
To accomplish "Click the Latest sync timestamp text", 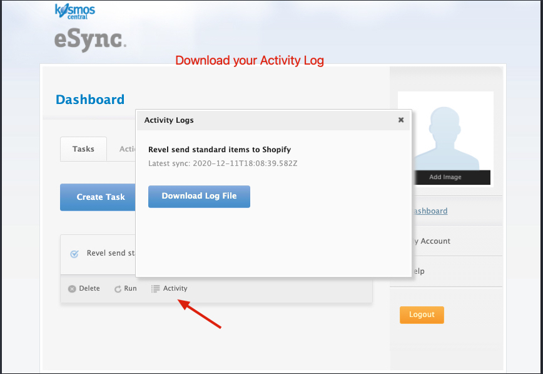I will pos(223,164).
